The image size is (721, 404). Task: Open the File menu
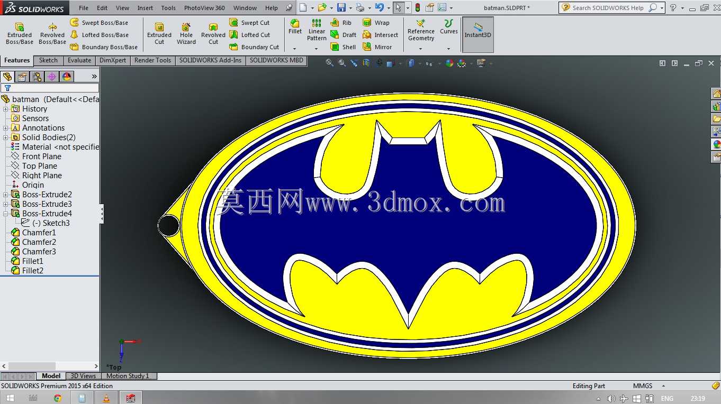click(x=84, y=8)
